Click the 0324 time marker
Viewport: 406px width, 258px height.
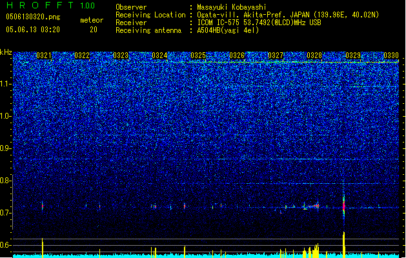159,55
